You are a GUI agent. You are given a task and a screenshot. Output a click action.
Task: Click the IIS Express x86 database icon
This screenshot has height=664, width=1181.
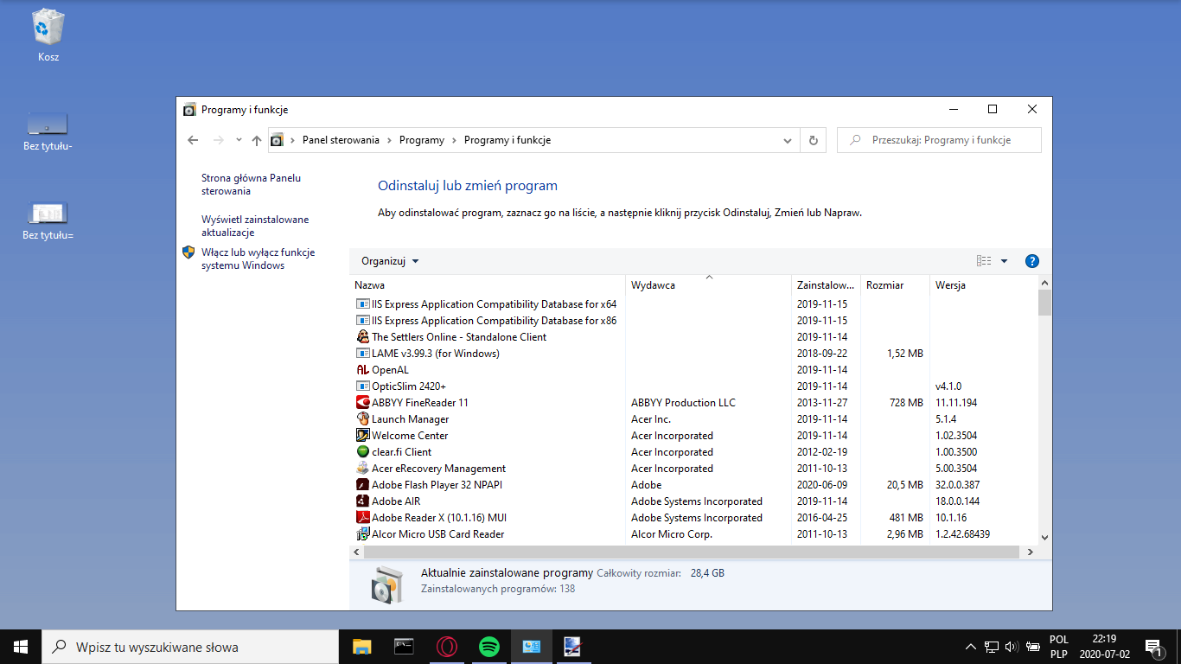click(x=363, y=321)
